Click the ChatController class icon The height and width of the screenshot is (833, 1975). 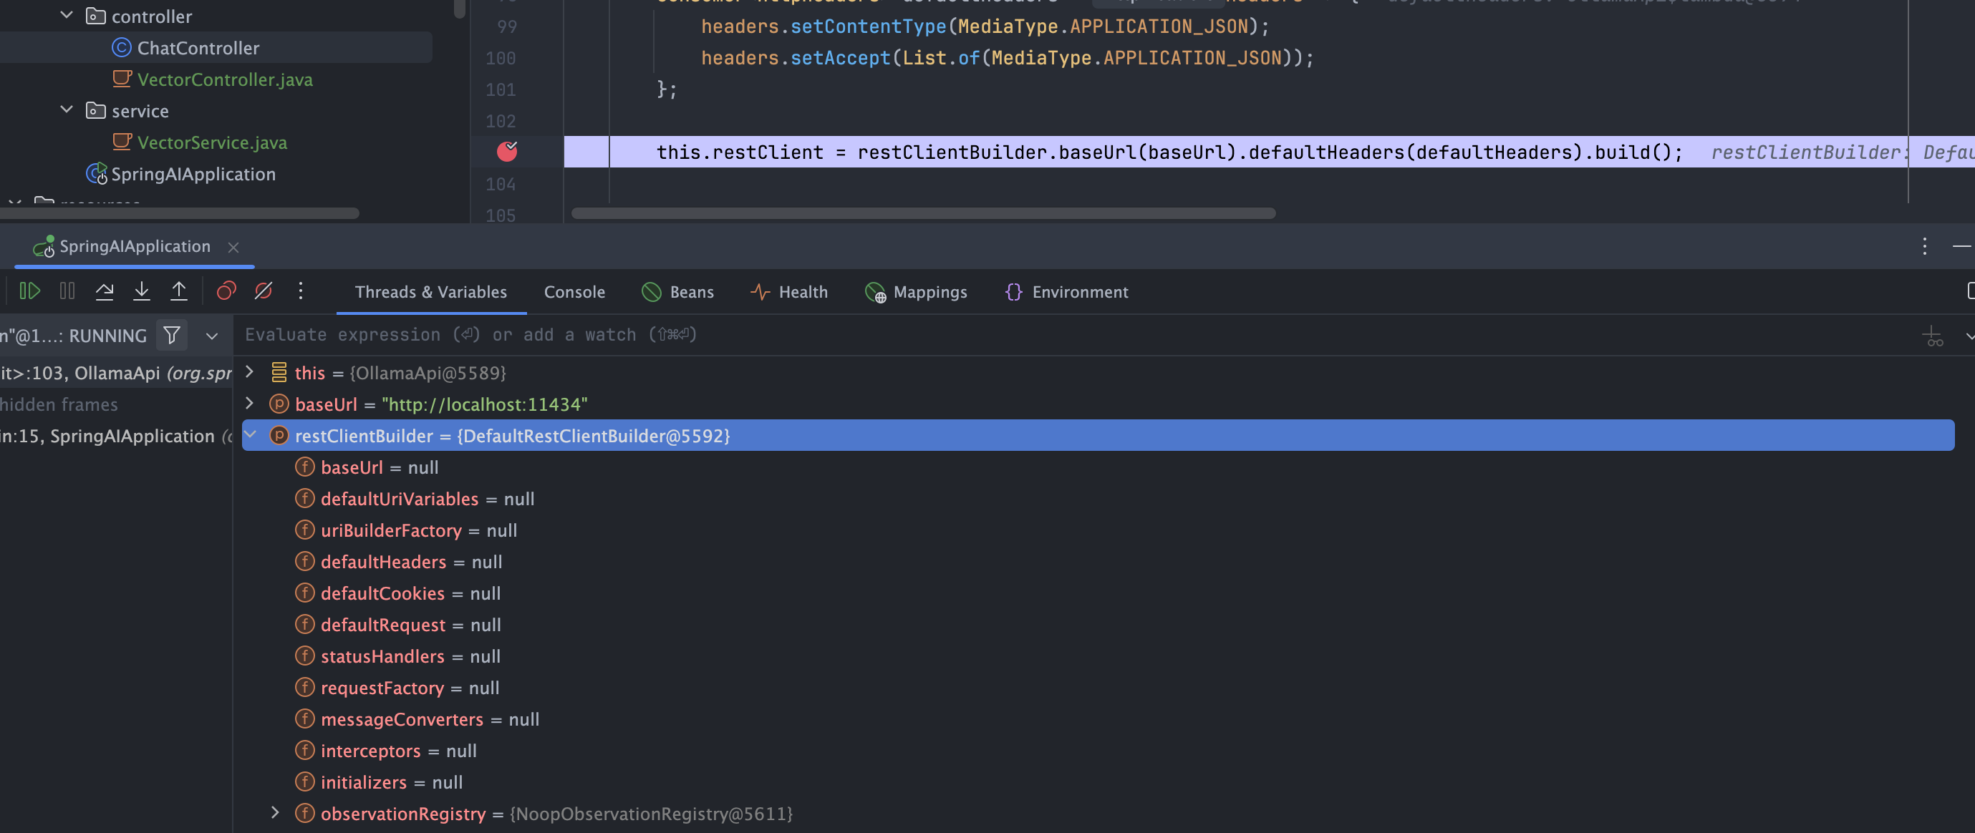[121, 47]
